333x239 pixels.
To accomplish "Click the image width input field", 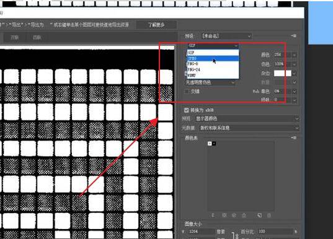I will pos(201,232).
